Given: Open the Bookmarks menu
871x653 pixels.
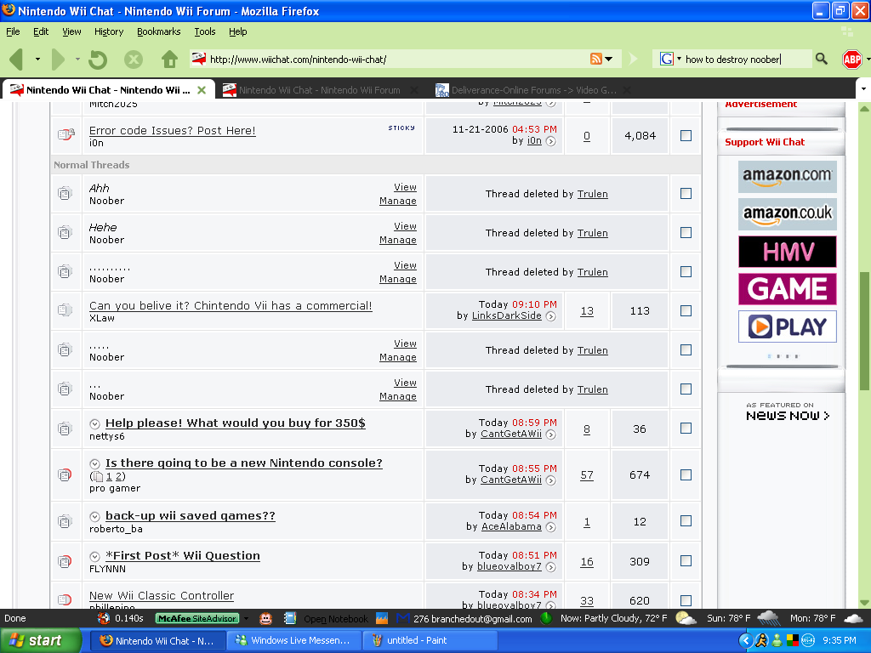Looking at the screenshot, I should click(159, 31).
